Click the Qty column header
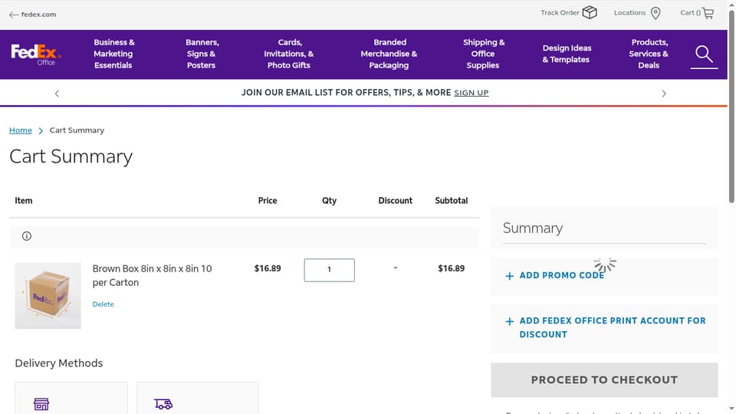 coord(329,200)
